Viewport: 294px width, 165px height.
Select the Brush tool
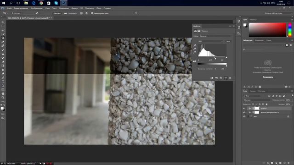[3, 50]
